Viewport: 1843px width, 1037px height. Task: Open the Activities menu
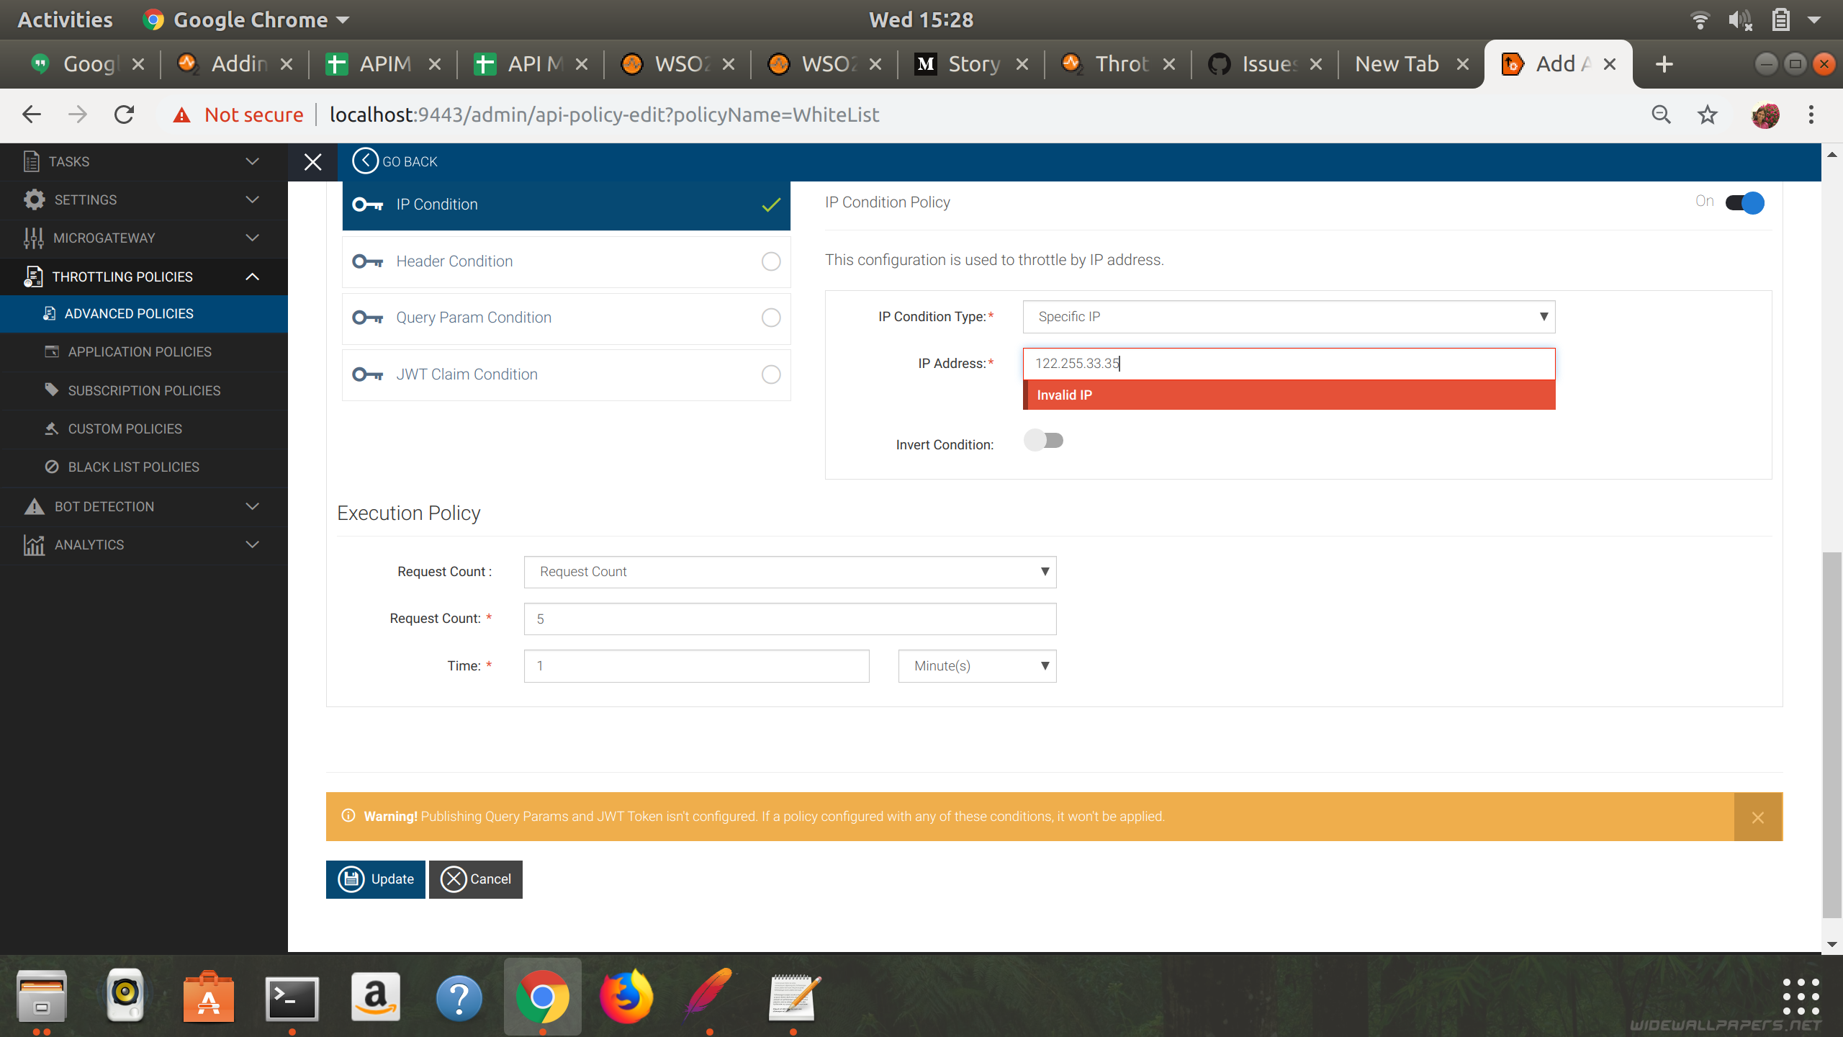pos(64,19)
